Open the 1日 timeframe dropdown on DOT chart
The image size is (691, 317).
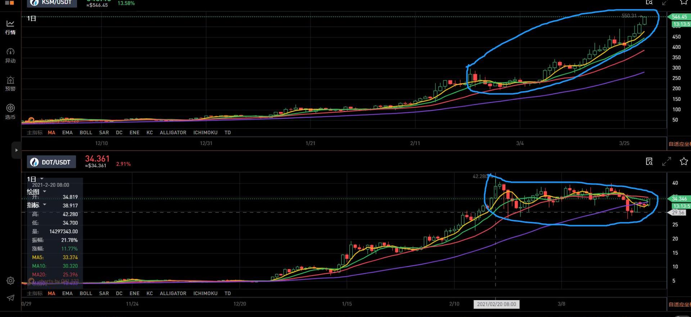point(35,179)
